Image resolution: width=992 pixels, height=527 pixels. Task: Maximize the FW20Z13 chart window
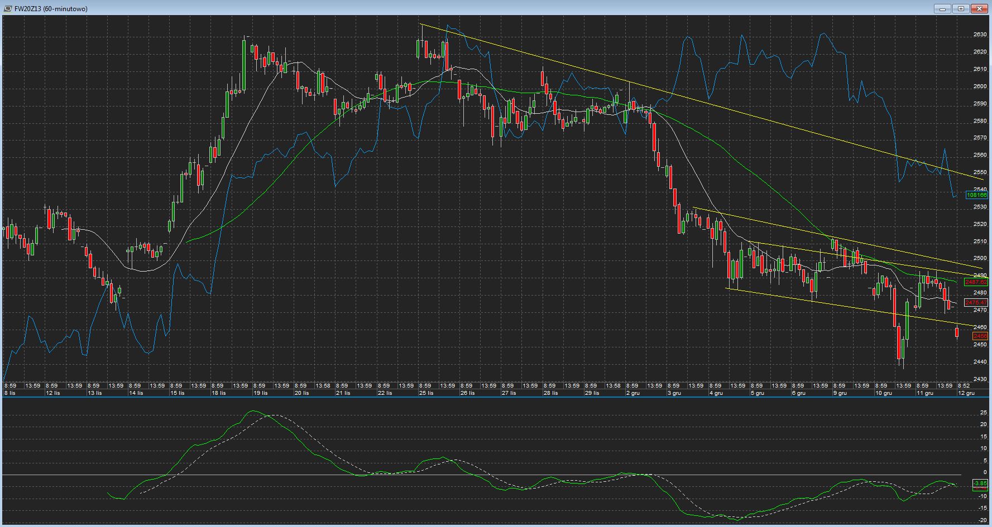pyautogui.click(x=961, y=8)
